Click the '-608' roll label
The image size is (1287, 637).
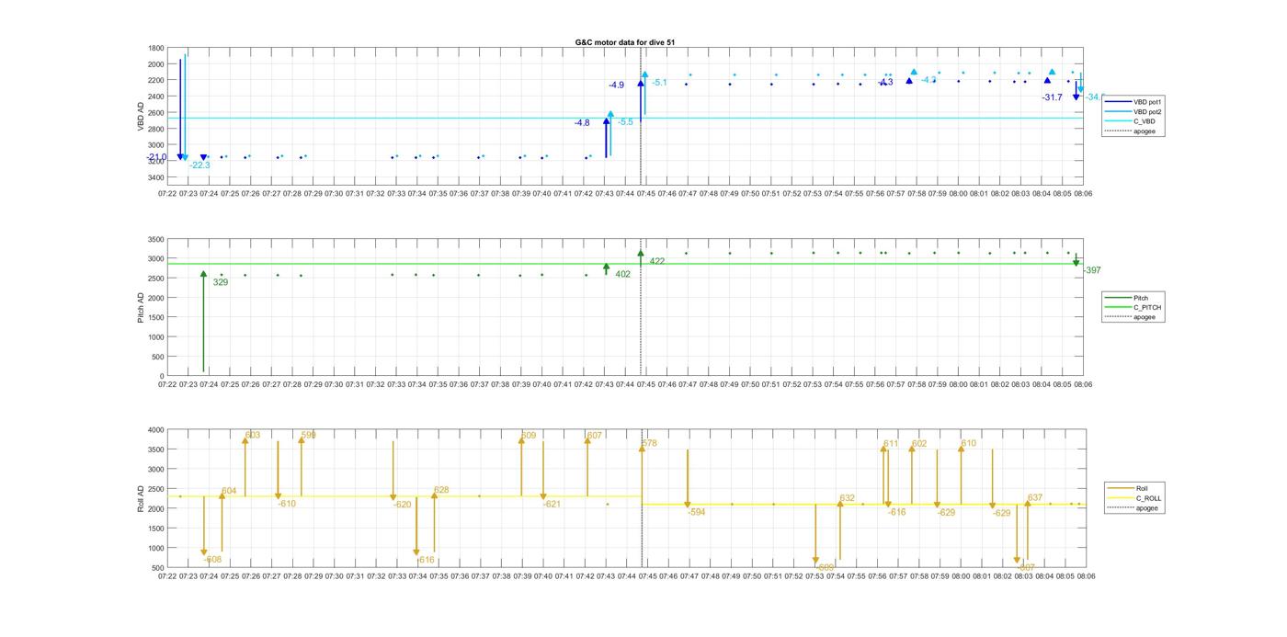point(212,560)
